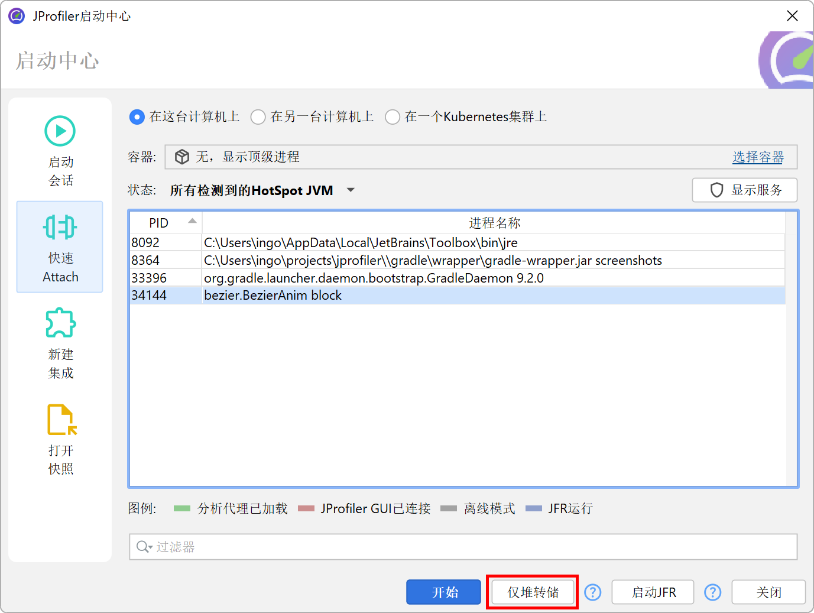Viewport: 814px width, 613px height.
Task: Open help for 仅堆转储
Action: click(x=592, y=592)
